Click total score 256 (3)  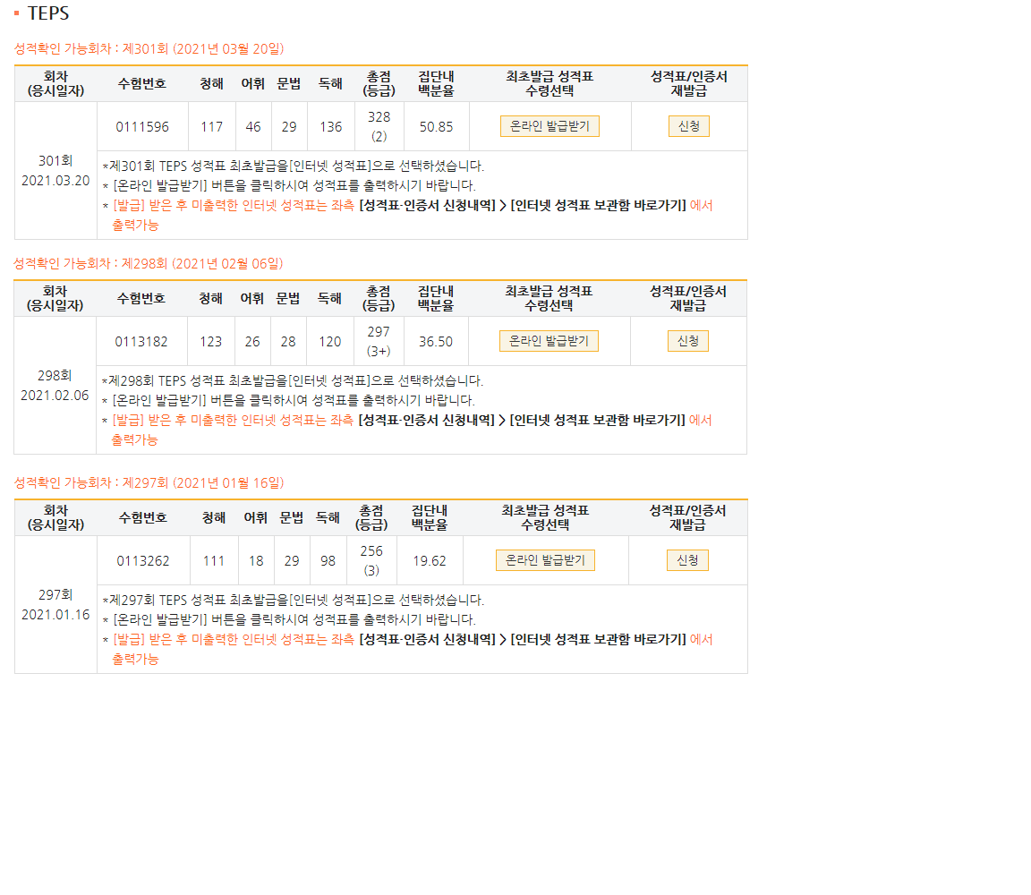371,560
